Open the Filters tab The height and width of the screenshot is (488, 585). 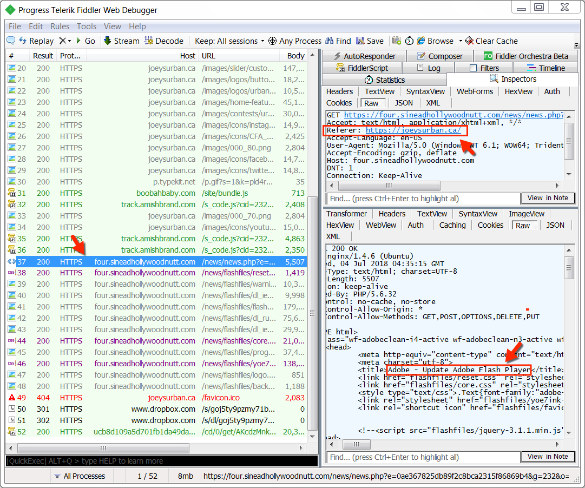pyautogui.click(x=484, y=68)
